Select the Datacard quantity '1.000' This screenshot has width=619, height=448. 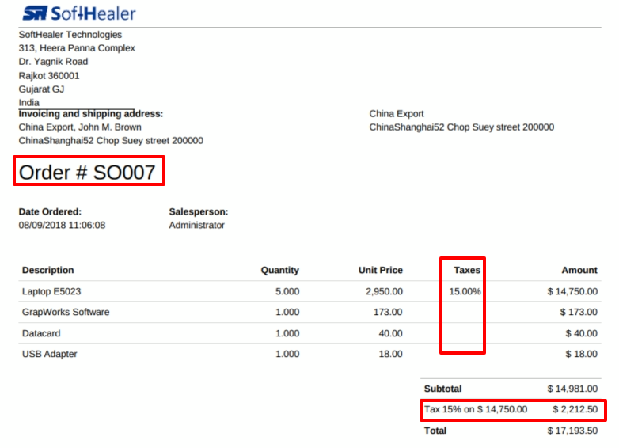[287, 333]
